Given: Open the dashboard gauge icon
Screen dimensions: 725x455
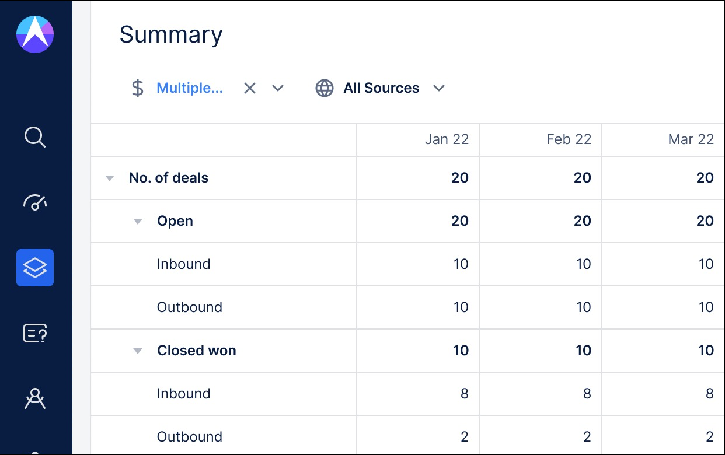Looking at the screenshot, I should tap(35, 202).
